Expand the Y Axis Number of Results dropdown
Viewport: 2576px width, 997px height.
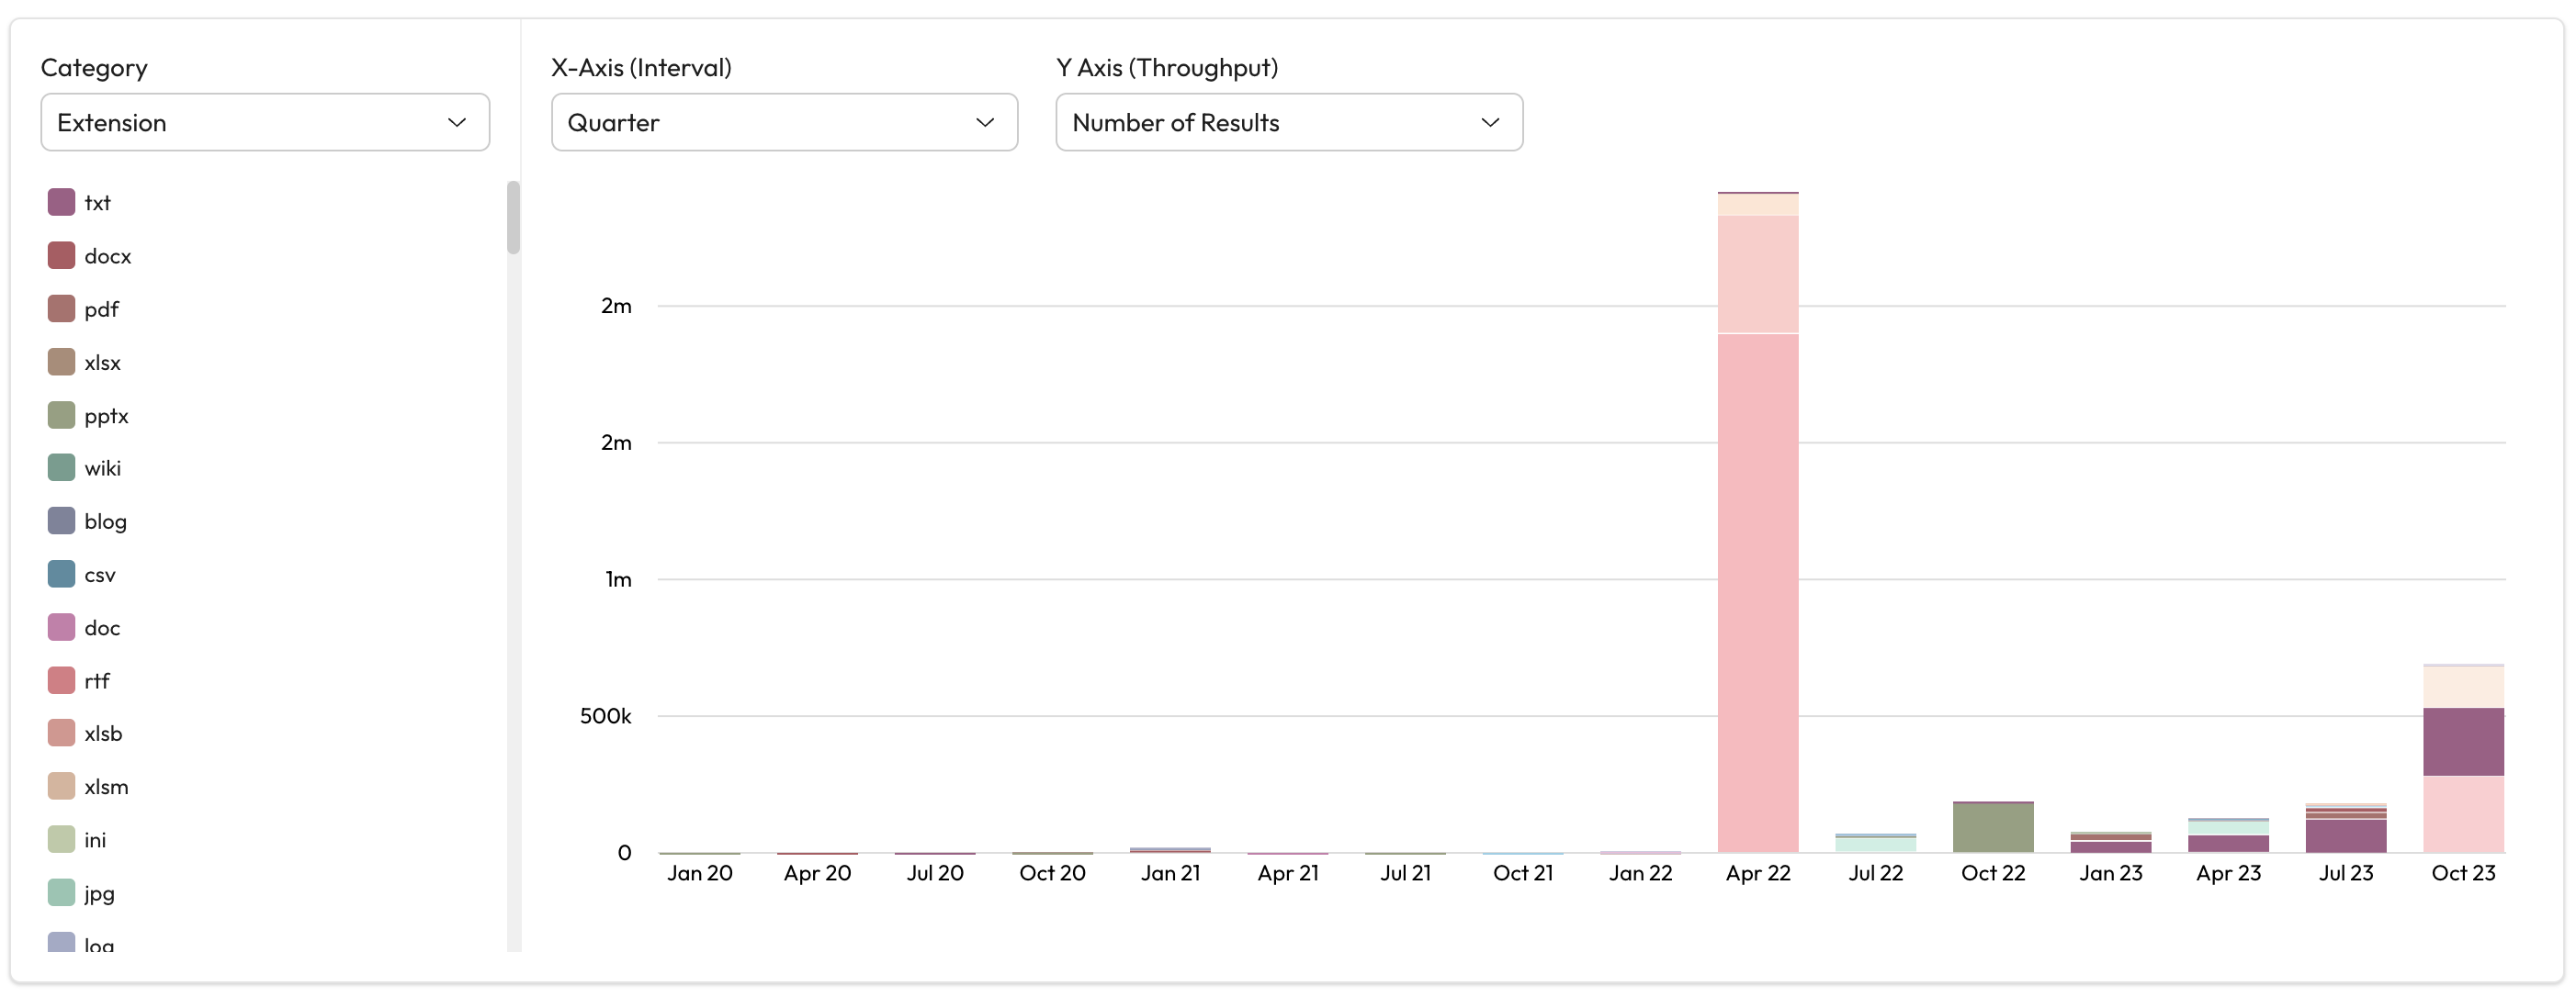[1288, 122]
